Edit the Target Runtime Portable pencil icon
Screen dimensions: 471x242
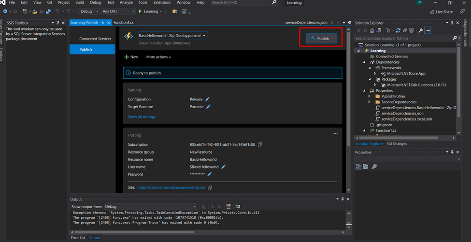(x=208, y=107)
